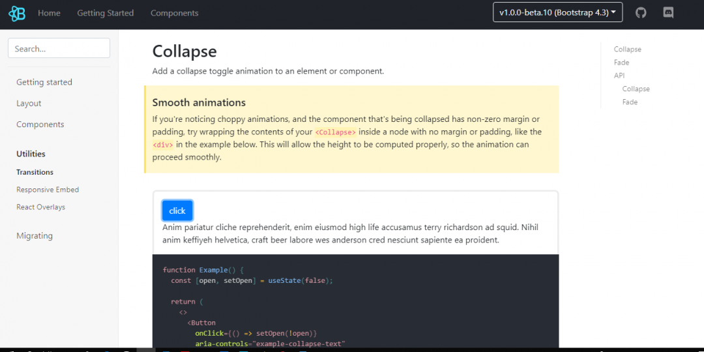The height and width of the screenshot is (352, 704).
Task: Collapse the Utilities sidebar section
Action: pyautogui.click(x=31, y=154)
